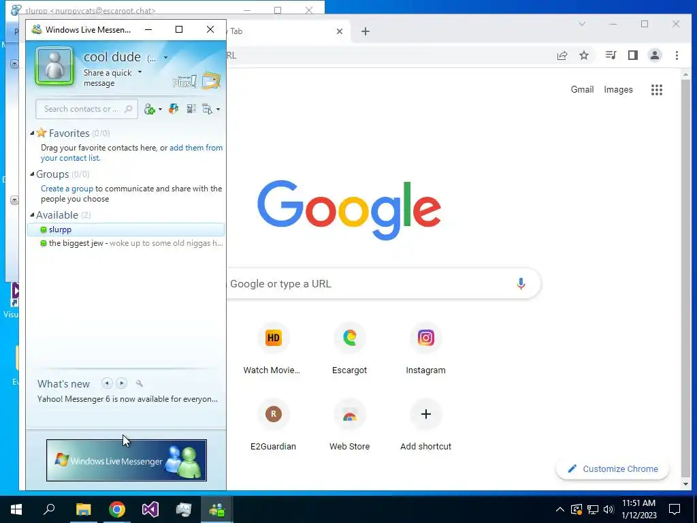Open the Chrome three-dot menu
697x523 pixels.
point(677,55)
